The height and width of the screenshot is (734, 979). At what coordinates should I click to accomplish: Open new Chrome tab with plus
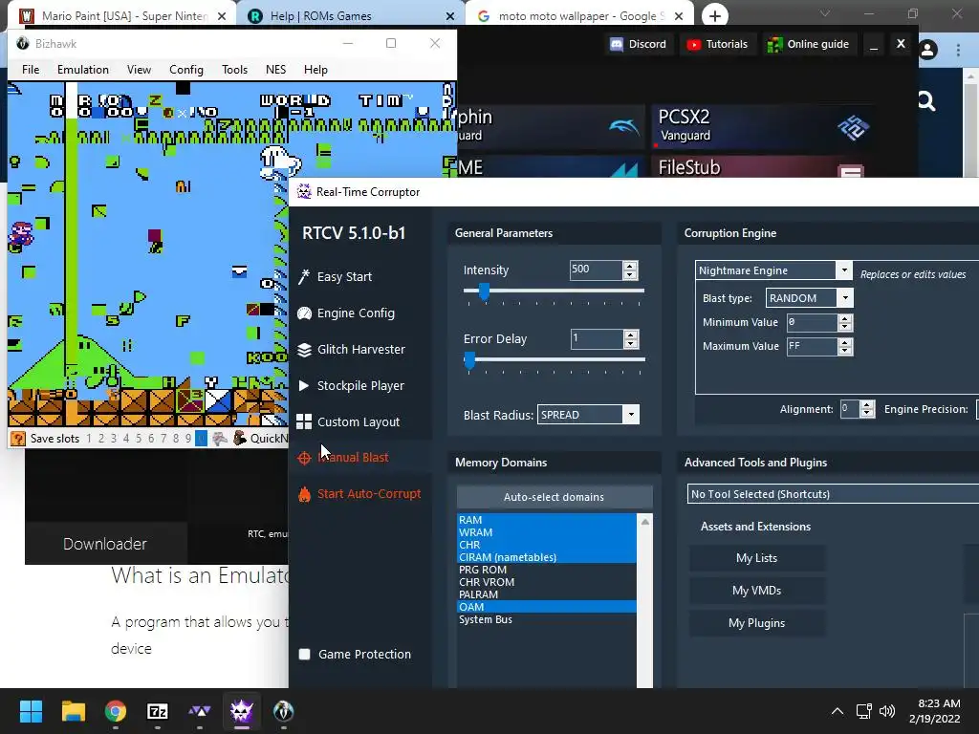(715, 16)
